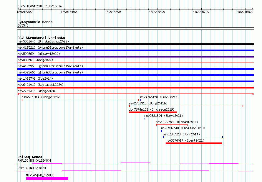Select the red dgv7674n152 variant bar
Viewport: 262px width, 182px height.
[153, 112]
